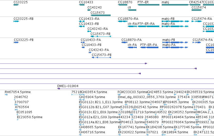
Task: Click EST GH24853.5prime
Action: click(160, 92)
